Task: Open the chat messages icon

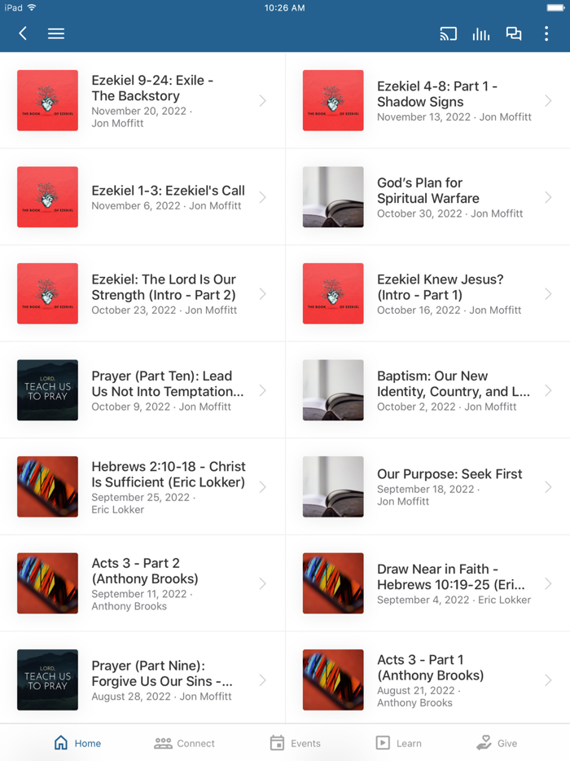Action: [514, 33]
